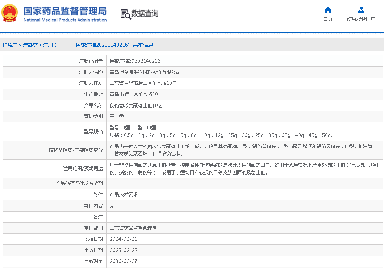Image resolution: width=384 pixels, height=268 pixels.
Task: Click the 第二类 management category value
Action: click(117, 116)
